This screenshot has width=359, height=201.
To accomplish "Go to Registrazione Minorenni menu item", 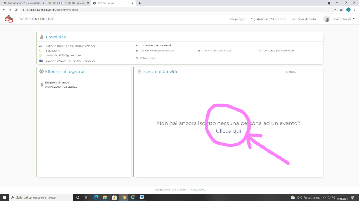I will click(268, 19).
